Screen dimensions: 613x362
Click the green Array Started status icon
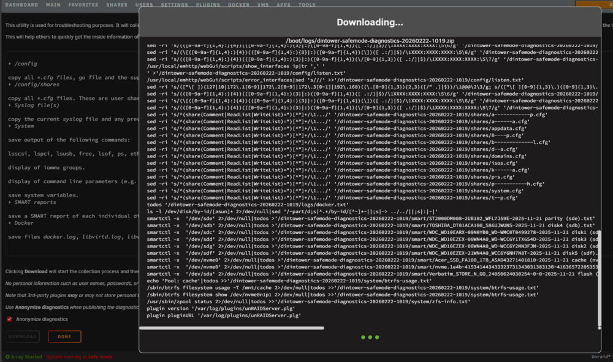[7, 356]
